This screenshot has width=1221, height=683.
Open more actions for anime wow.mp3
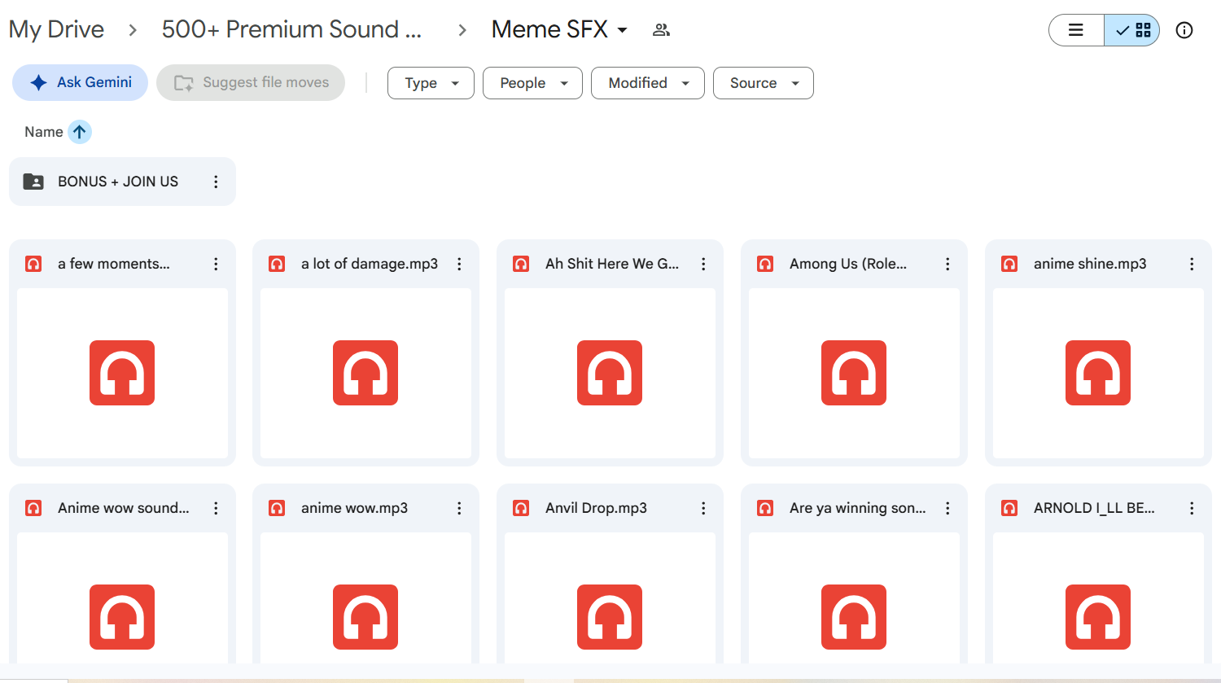pyautogui.click(x=459, y=508)
